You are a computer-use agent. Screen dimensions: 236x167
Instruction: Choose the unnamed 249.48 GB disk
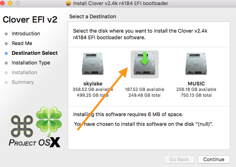[144, 64]
